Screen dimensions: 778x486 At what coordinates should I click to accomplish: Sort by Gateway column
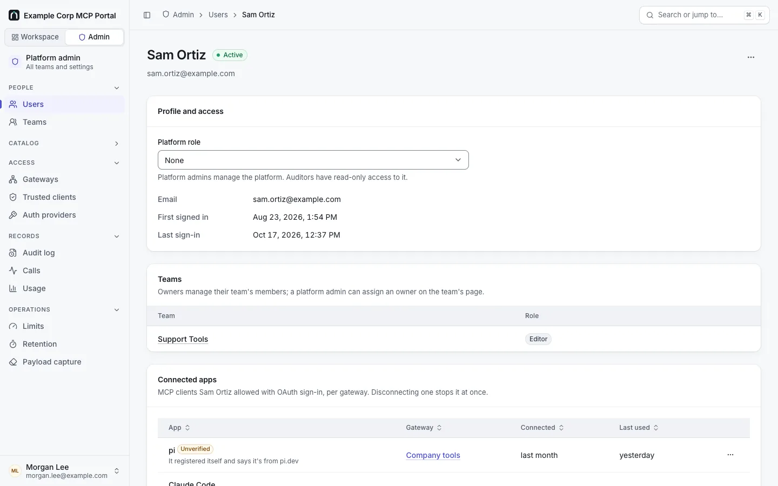pos(424,428)
